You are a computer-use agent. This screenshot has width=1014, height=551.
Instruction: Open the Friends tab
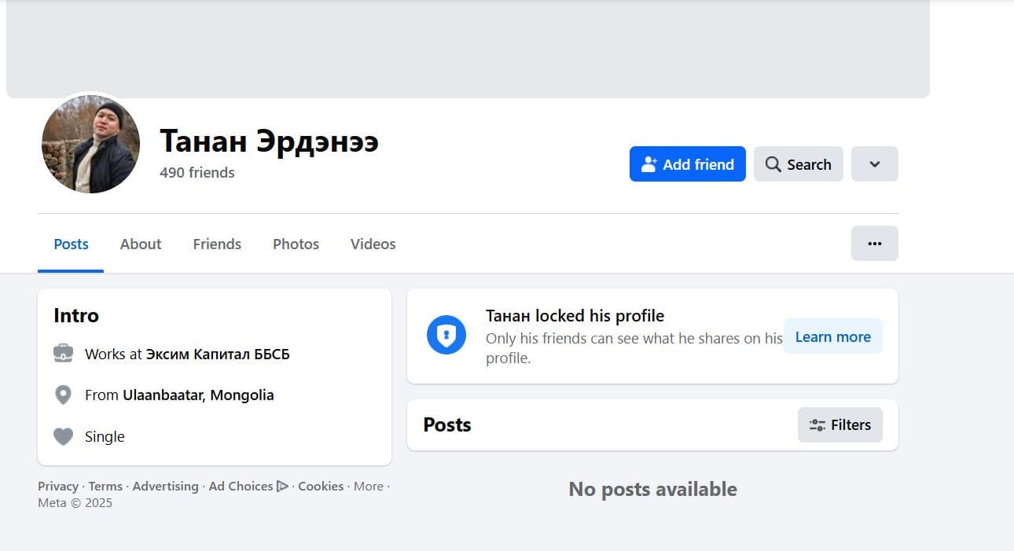coord(217,244)
